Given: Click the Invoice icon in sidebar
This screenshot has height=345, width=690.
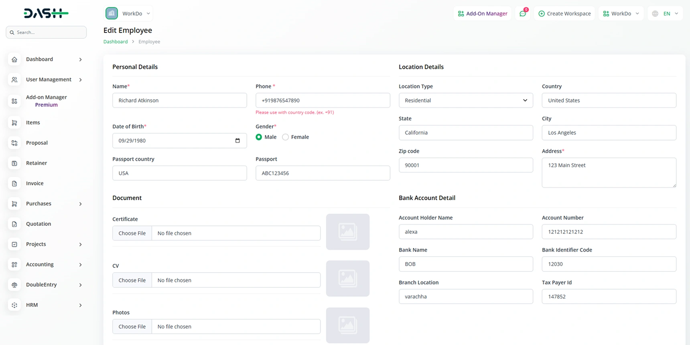Looking at the screenshot, I should [x=14, y=184].
